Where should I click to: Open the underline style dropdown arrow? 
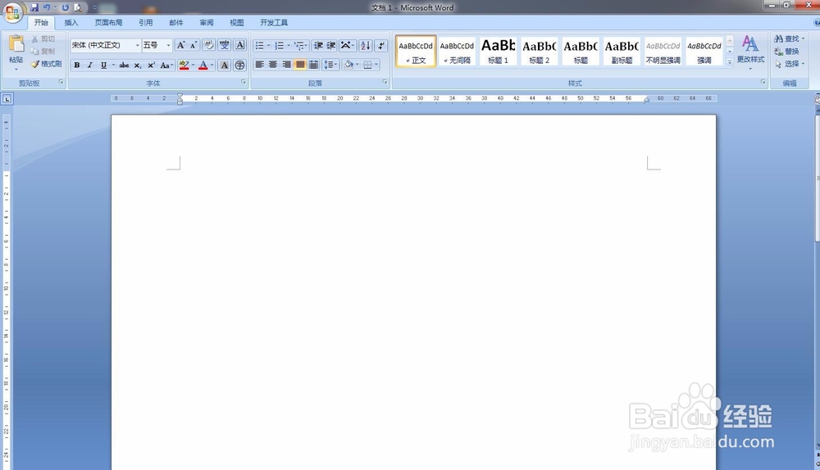113,66
